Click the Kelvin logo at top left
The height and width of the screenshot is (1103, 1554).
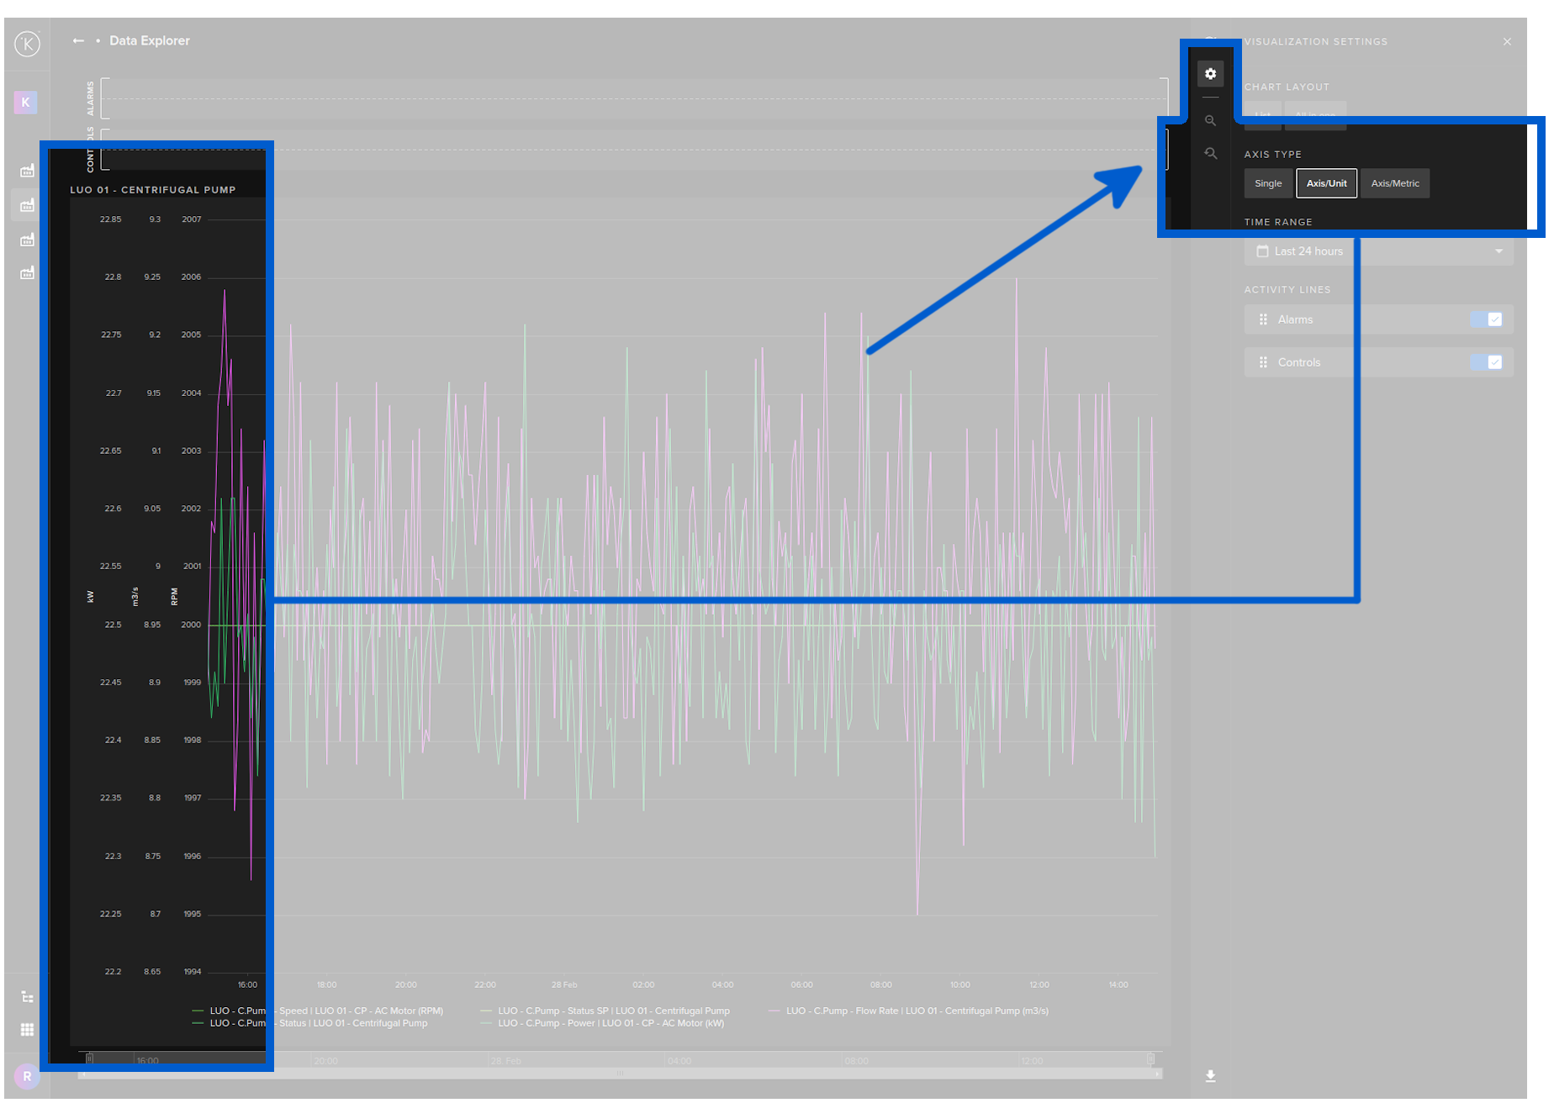[27, 44]
